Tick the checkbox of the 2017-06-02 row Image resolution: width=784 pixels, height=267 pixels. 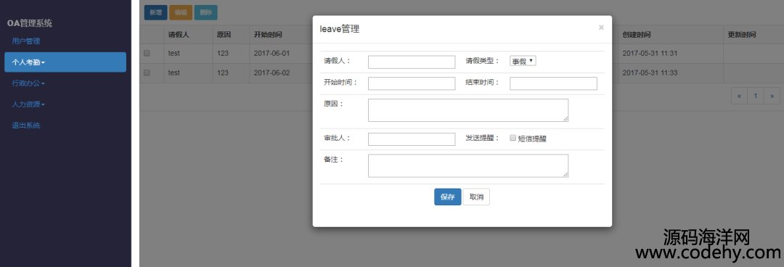tap(147, 73)
